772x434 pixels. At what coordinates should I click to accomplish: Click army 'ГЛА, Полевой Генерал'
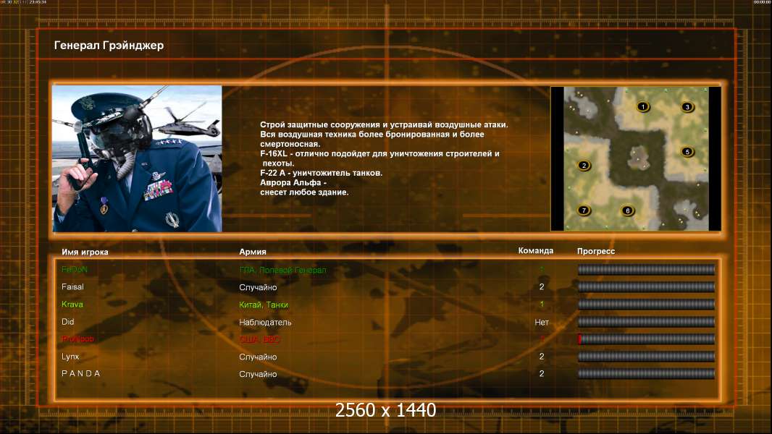[x=282, y=270]
